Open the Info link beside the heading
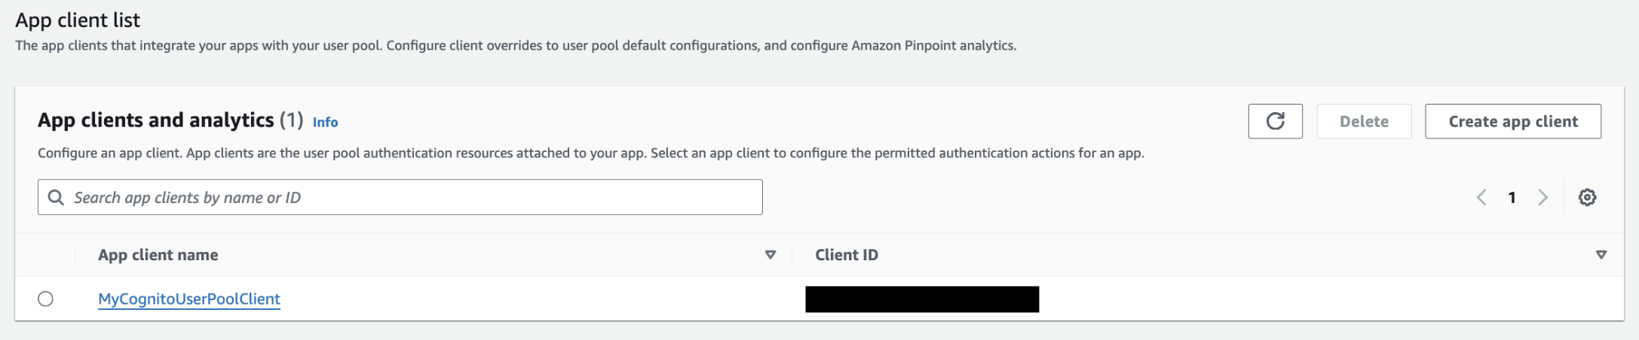1639x340 pixels. (x=325, y=122)
